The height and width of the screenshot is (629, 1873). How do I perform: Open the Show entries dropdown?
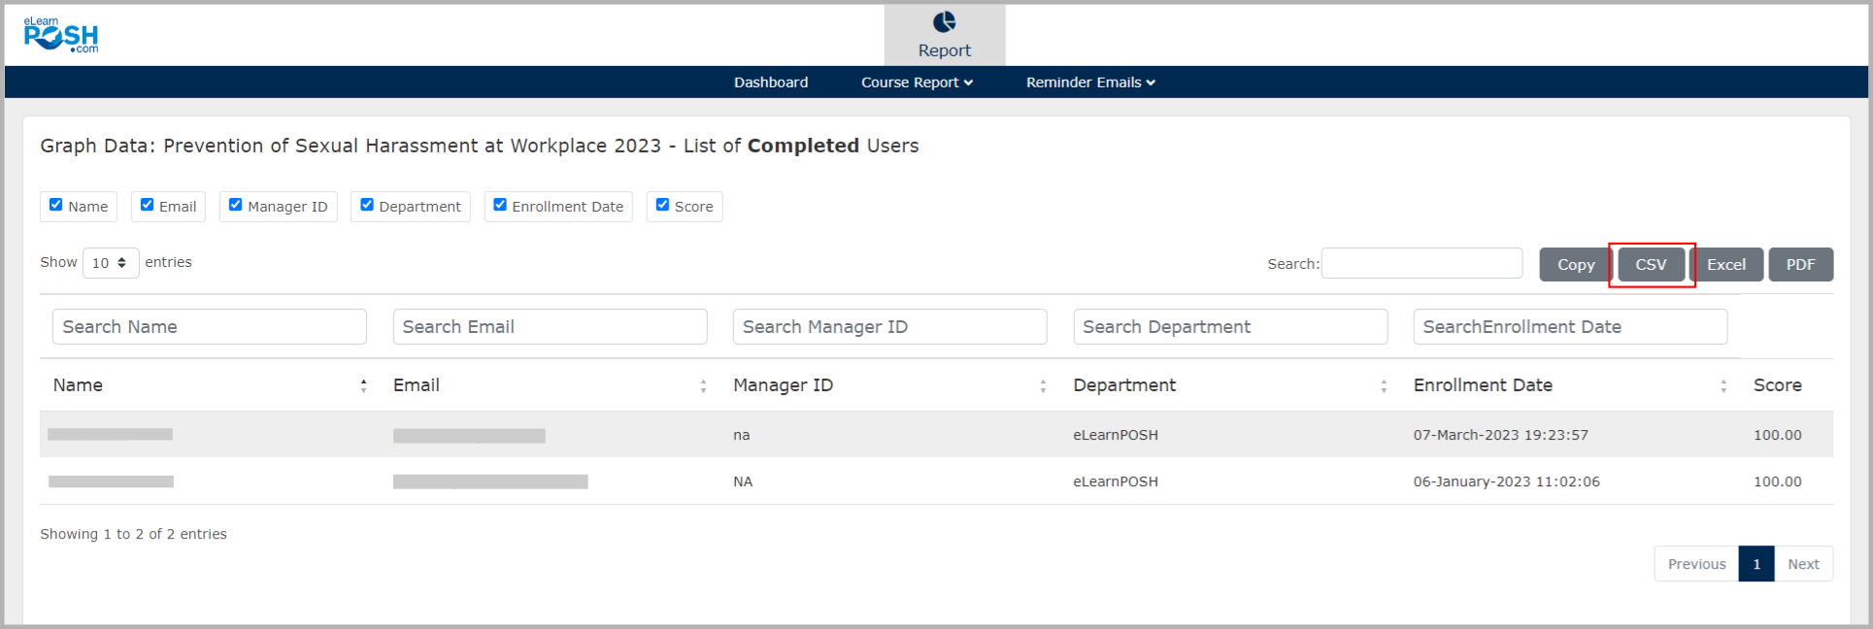(111, 263)
